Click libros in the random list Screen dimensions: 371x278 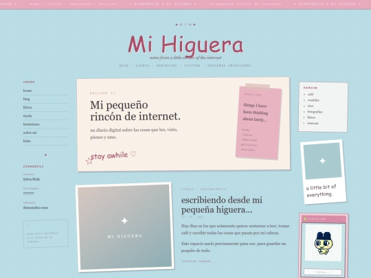pyautogui.click(x=311, y=117)
